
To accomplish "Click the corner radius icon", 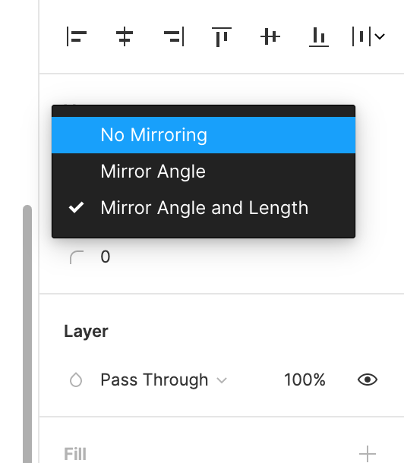I will click(x=77, y=257).
